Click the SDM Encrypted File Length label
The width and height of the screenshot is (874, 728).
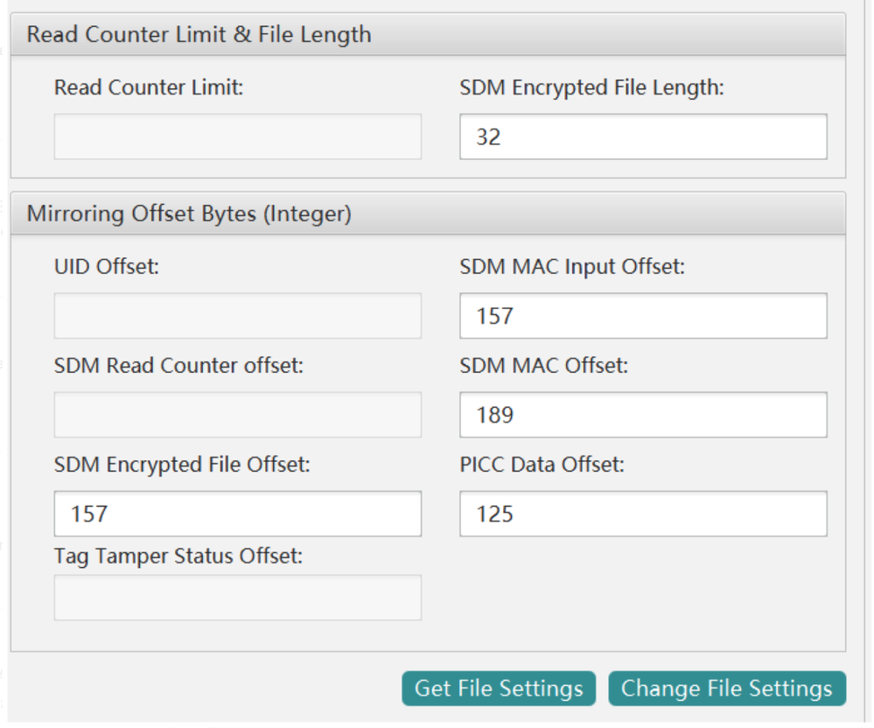591,87
